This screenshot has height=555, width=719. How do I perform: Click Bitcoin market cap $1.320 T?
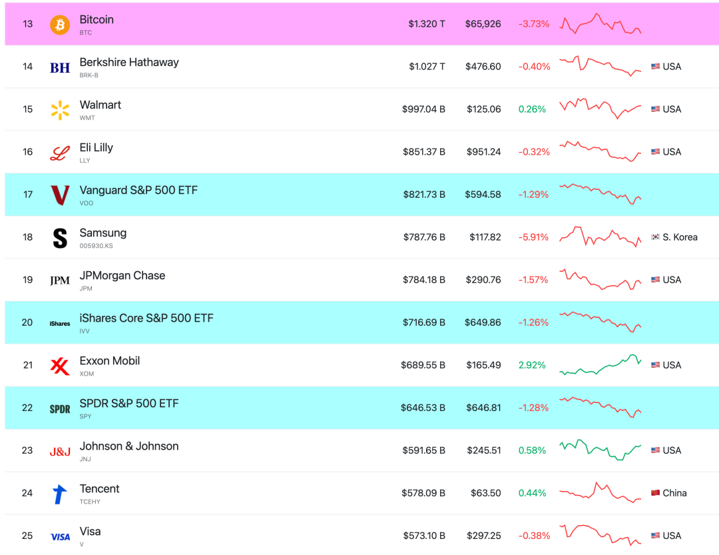427,24
